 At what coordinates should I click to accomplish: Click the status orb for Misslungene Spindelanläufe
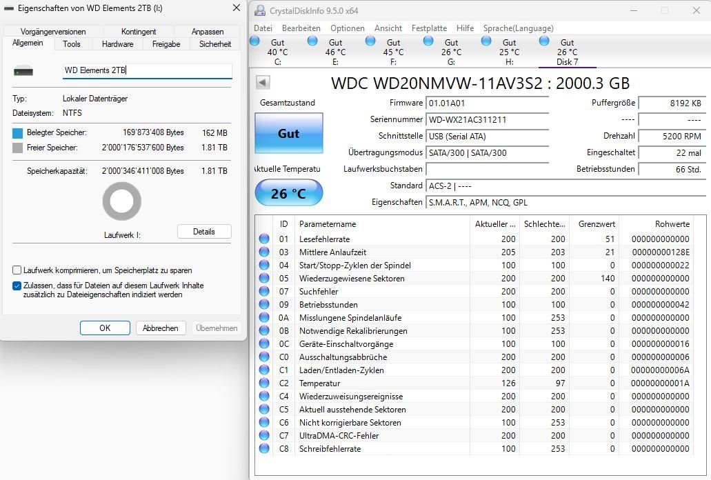click(264, 318)
